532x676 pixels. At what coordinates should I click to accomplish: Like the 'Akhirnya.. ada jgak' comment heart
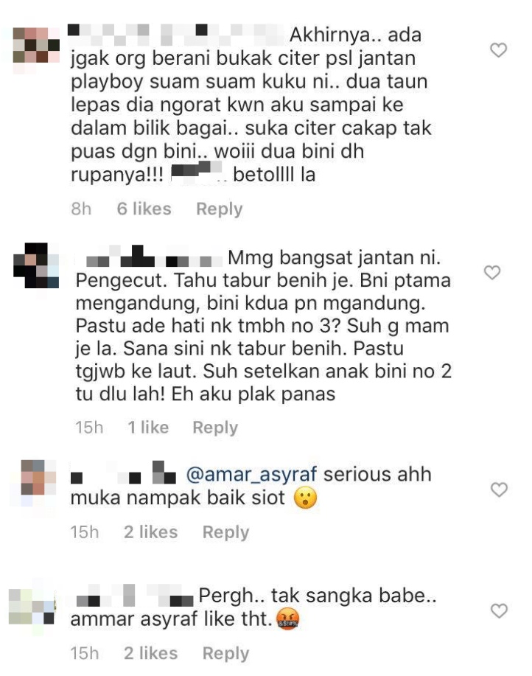498,50
